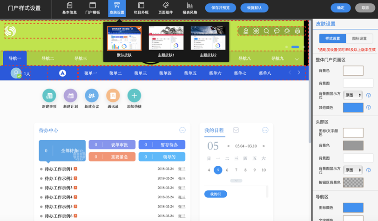Image resolution: width=378 pixels, height=221 pixels.
Task: Open the 报表风格 toolbar section
Action: coord(189,8)
